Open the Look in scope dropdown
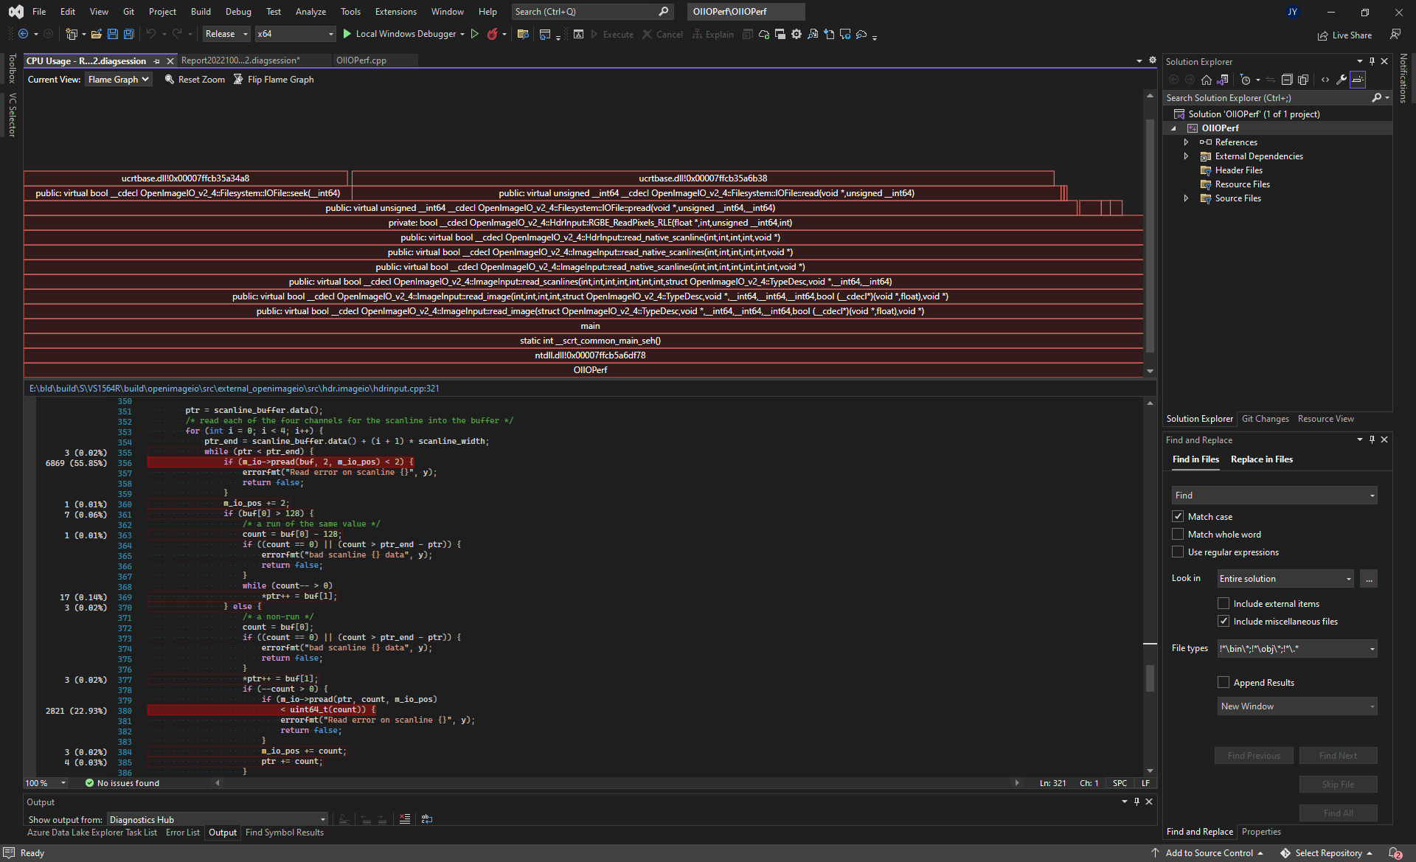This screenshot has width=1416, height=862. (1285, 579)
